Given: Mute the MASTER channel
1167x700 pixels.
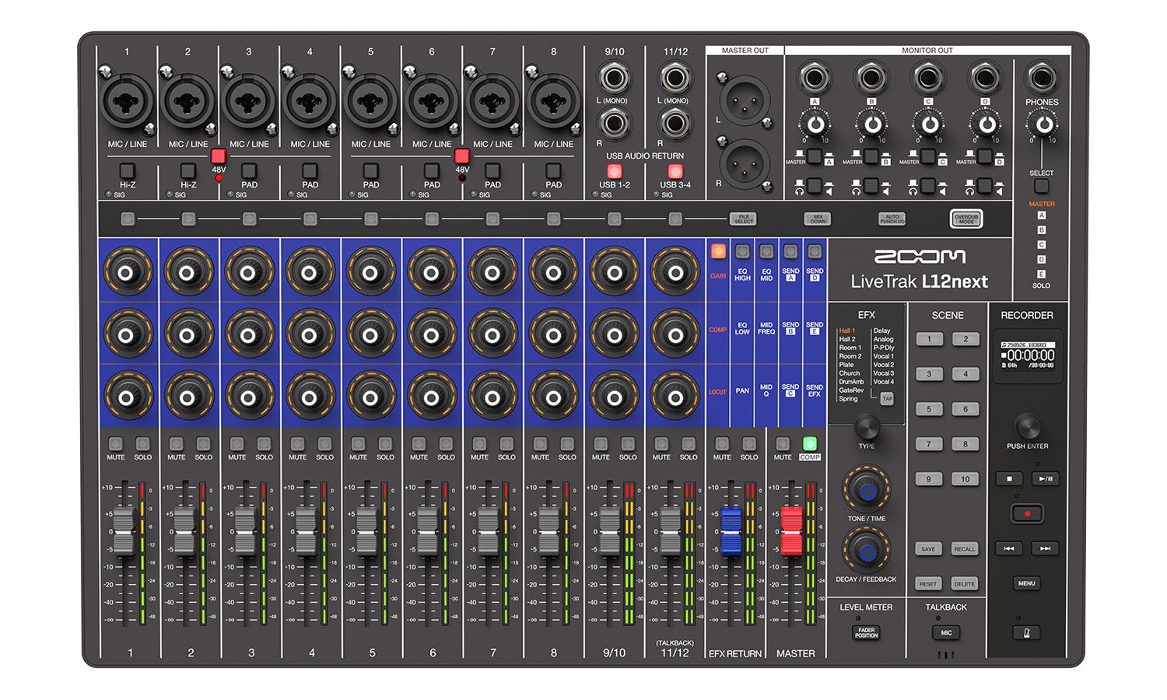Looking at the screenshot, I should pyautogui.click(x=783, y=444).
